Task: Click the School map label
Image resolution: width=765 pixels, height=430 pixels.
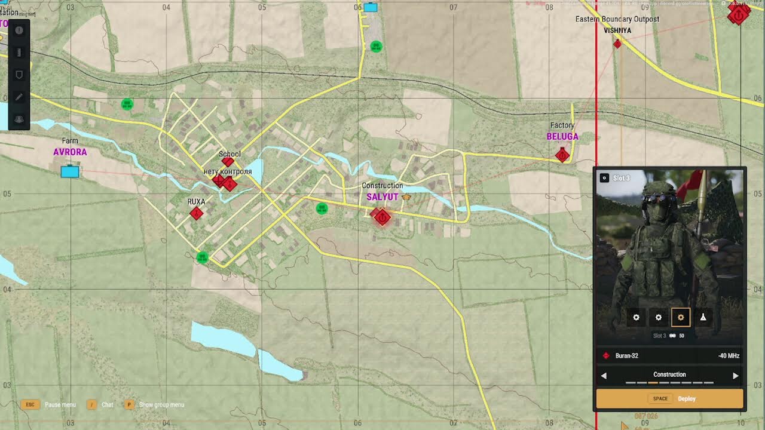Action: coord(229,154)
